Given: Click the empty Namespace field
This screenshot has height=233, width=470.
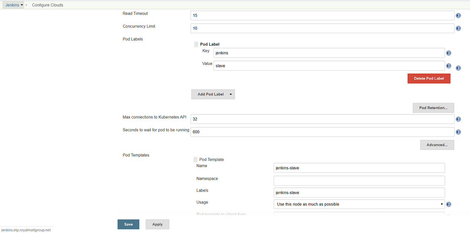Looking at the screenshot, I should (x=359, y=181).
